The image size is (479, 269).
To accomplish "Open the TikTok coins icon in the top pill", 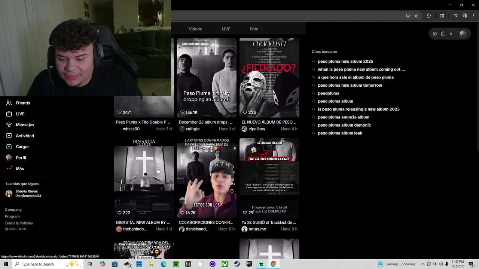I will pos(435,34).
